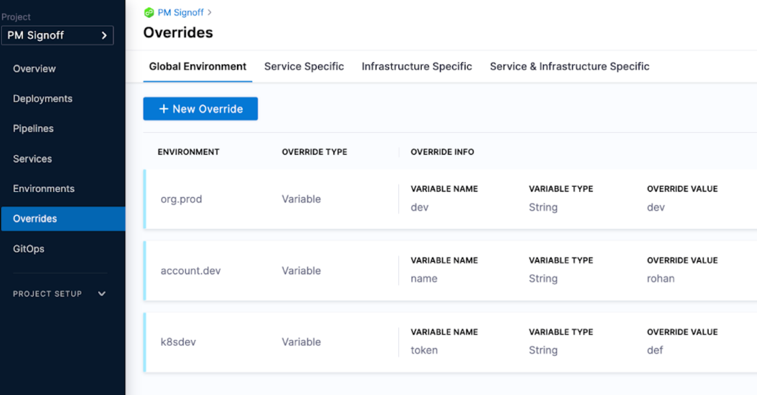Create a new override
The height and width of the screenshot is (395, 757).
pos(200,109)
